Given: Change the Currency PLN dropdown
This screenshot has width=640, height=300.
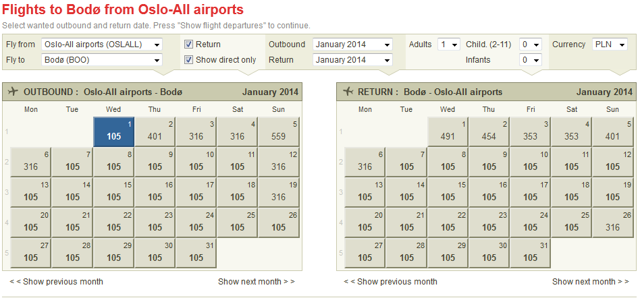Looking at the screenshot, I should click(610, 44).
